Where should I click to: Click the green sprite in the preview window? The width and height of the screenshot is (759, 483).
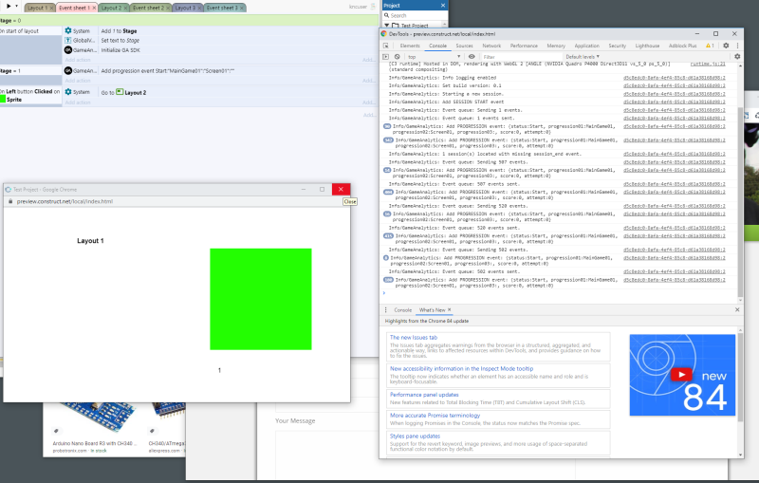coord(260,299)
